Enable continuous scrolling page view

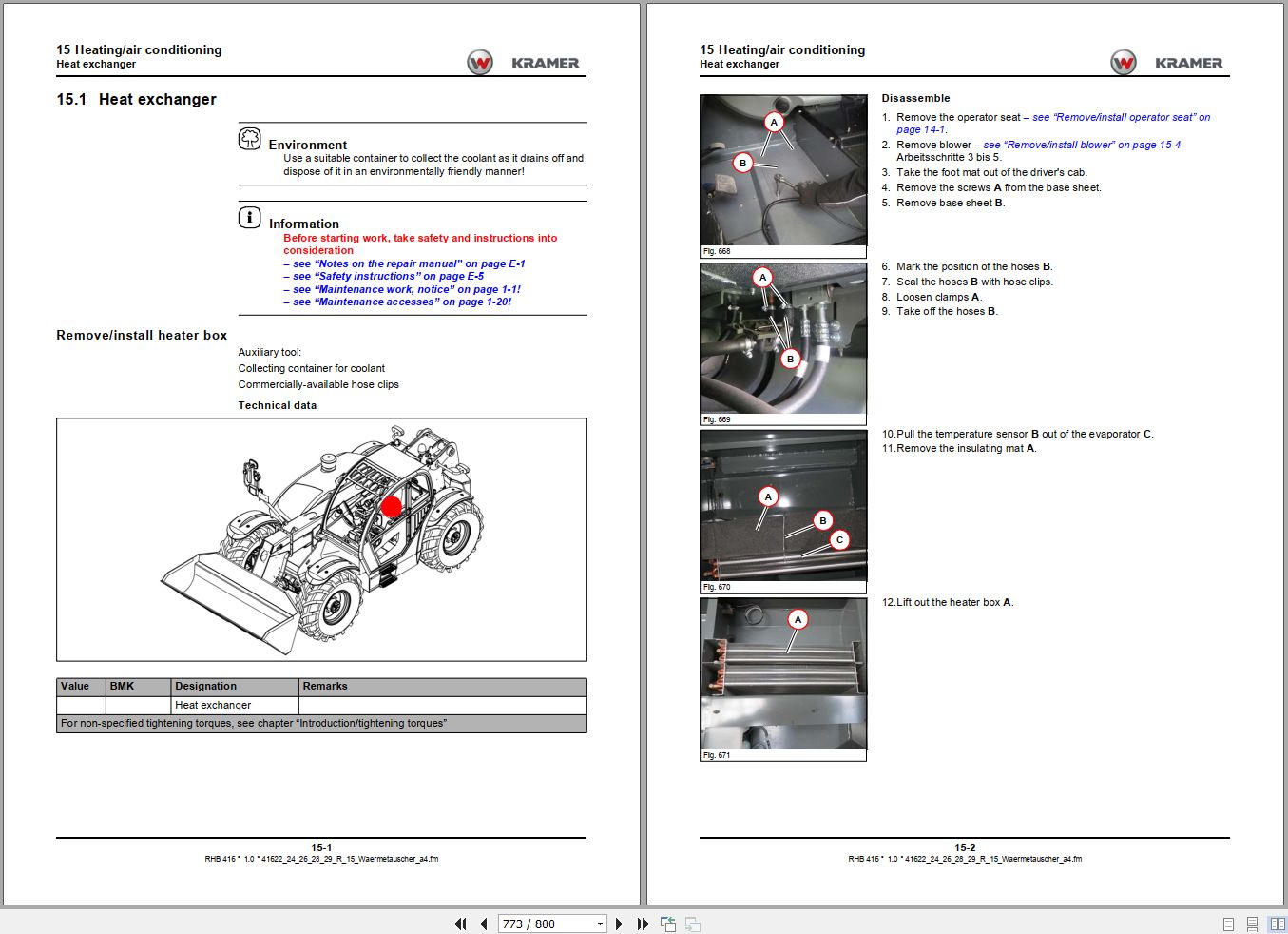click(x=1251, y=924)
